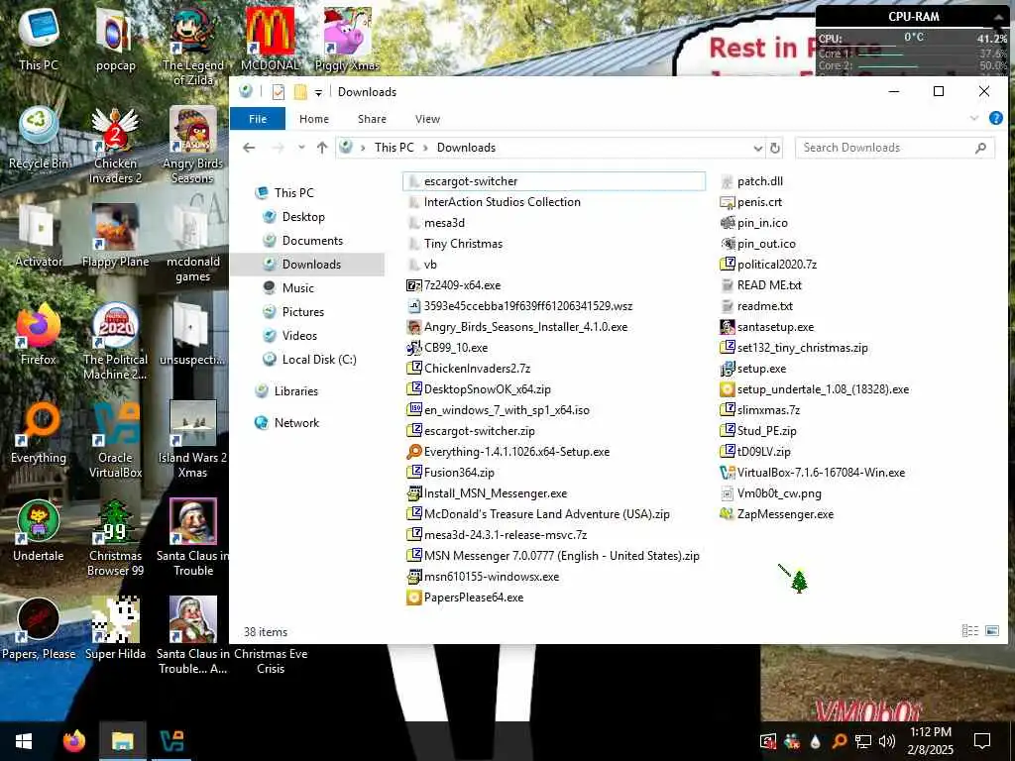Select the Install_MSN_Messenger.exe file
This screenshot has height=761, width=1015.
(x=496, y=493)
